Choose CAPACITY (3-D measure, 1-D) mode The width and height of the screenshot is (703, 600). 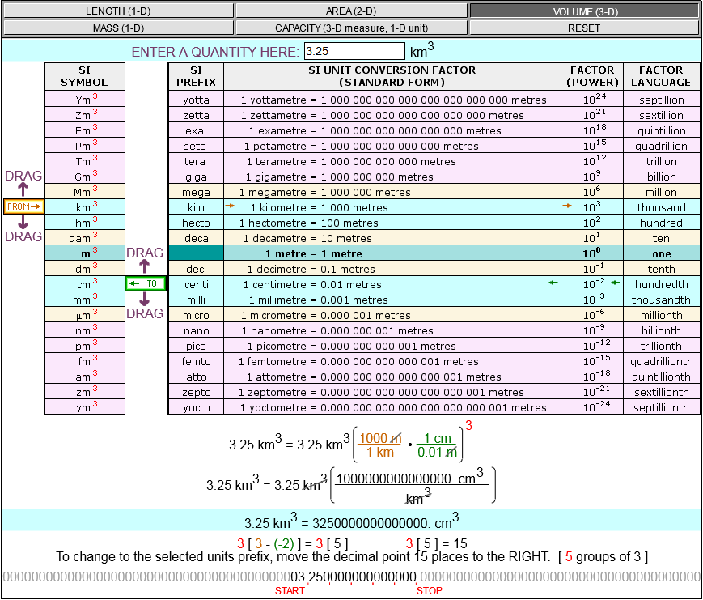(x=351, y=28)
